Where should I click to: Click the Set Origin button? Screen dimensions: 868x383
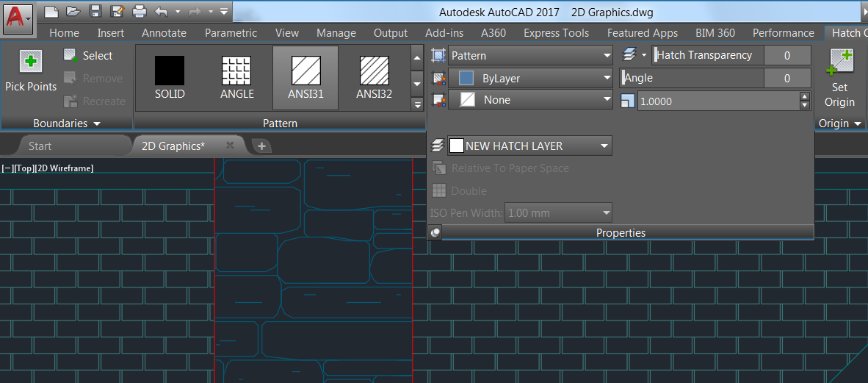[839, 78]
